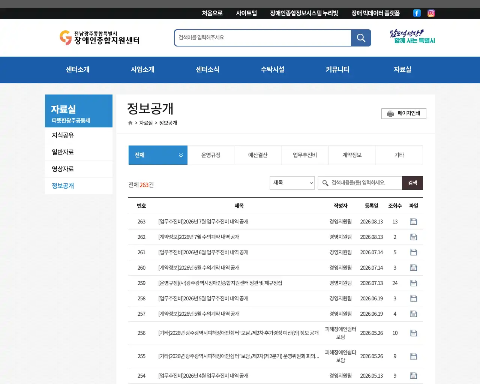
Task: Open 정보공개 in the sidebar
Action: pyautogui.click(x=79, y=186)
